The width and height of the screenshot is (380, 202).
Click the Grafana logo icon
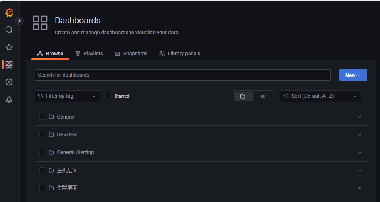(9, 12)
